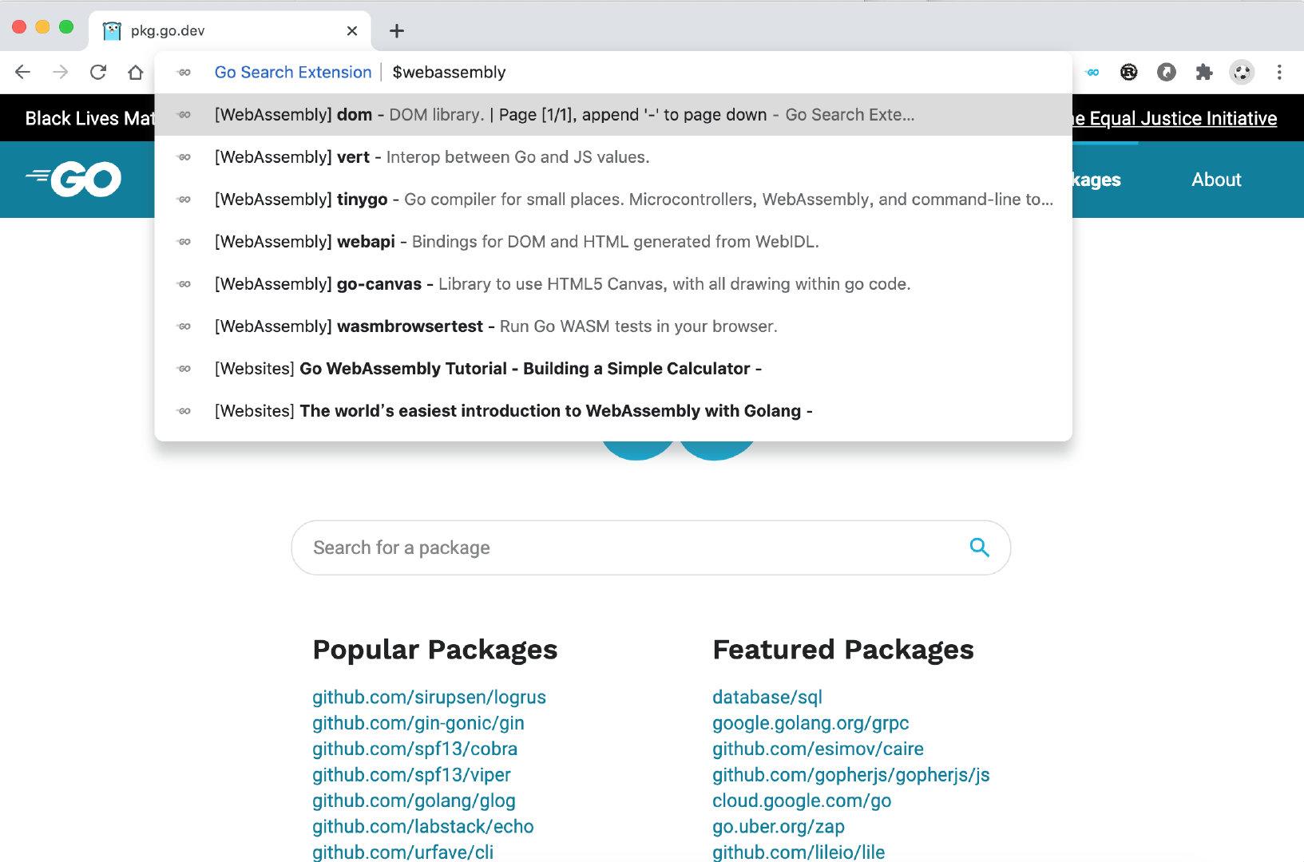Viewport: 1304px width, 862px height.
Task: Open the user profile avatar
Action: (x=1242, y=73)
